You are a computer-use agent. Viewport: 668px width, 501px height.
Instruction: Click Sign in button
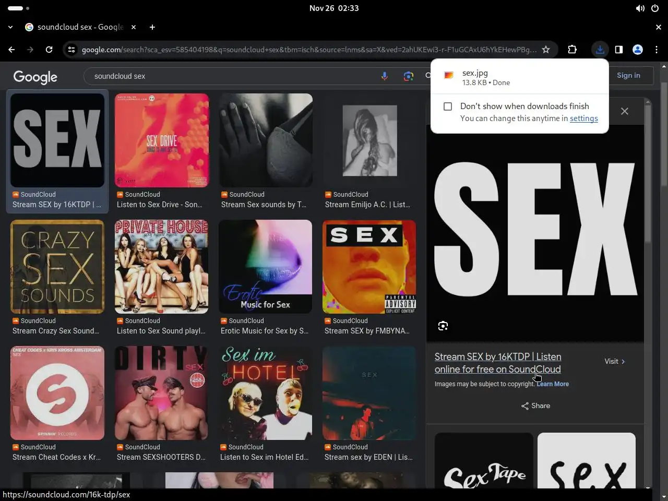click(x=628, y=75)
